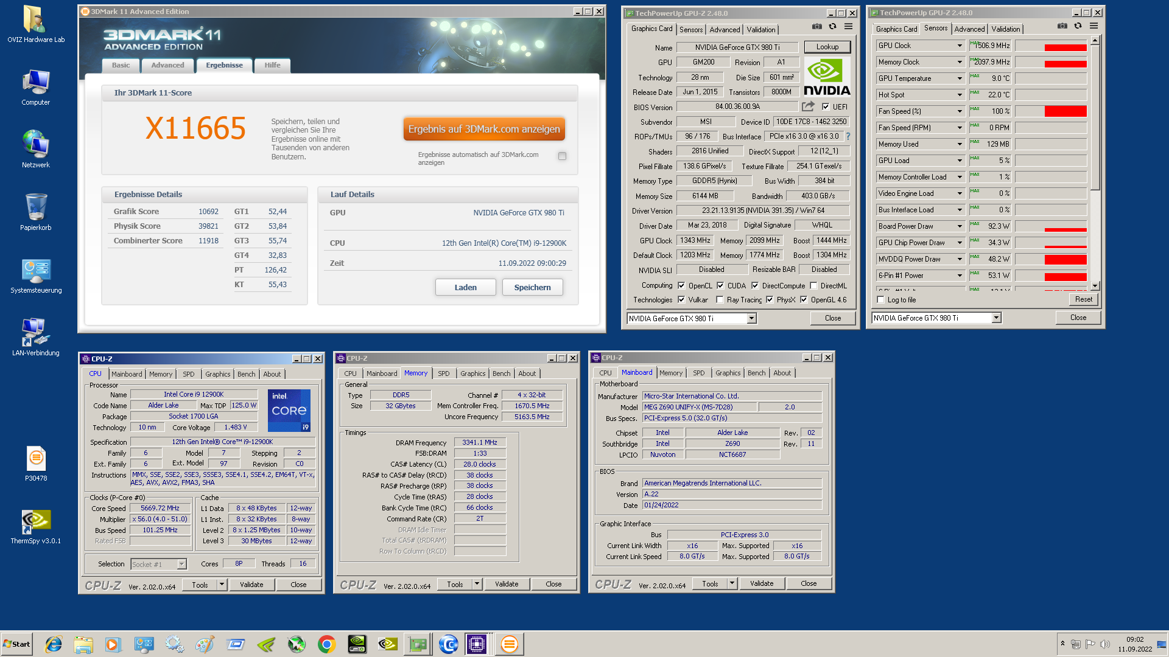Click BIOS export share icon next to BIOS Version
1169x657 pixels.
[x=808, y=106]
